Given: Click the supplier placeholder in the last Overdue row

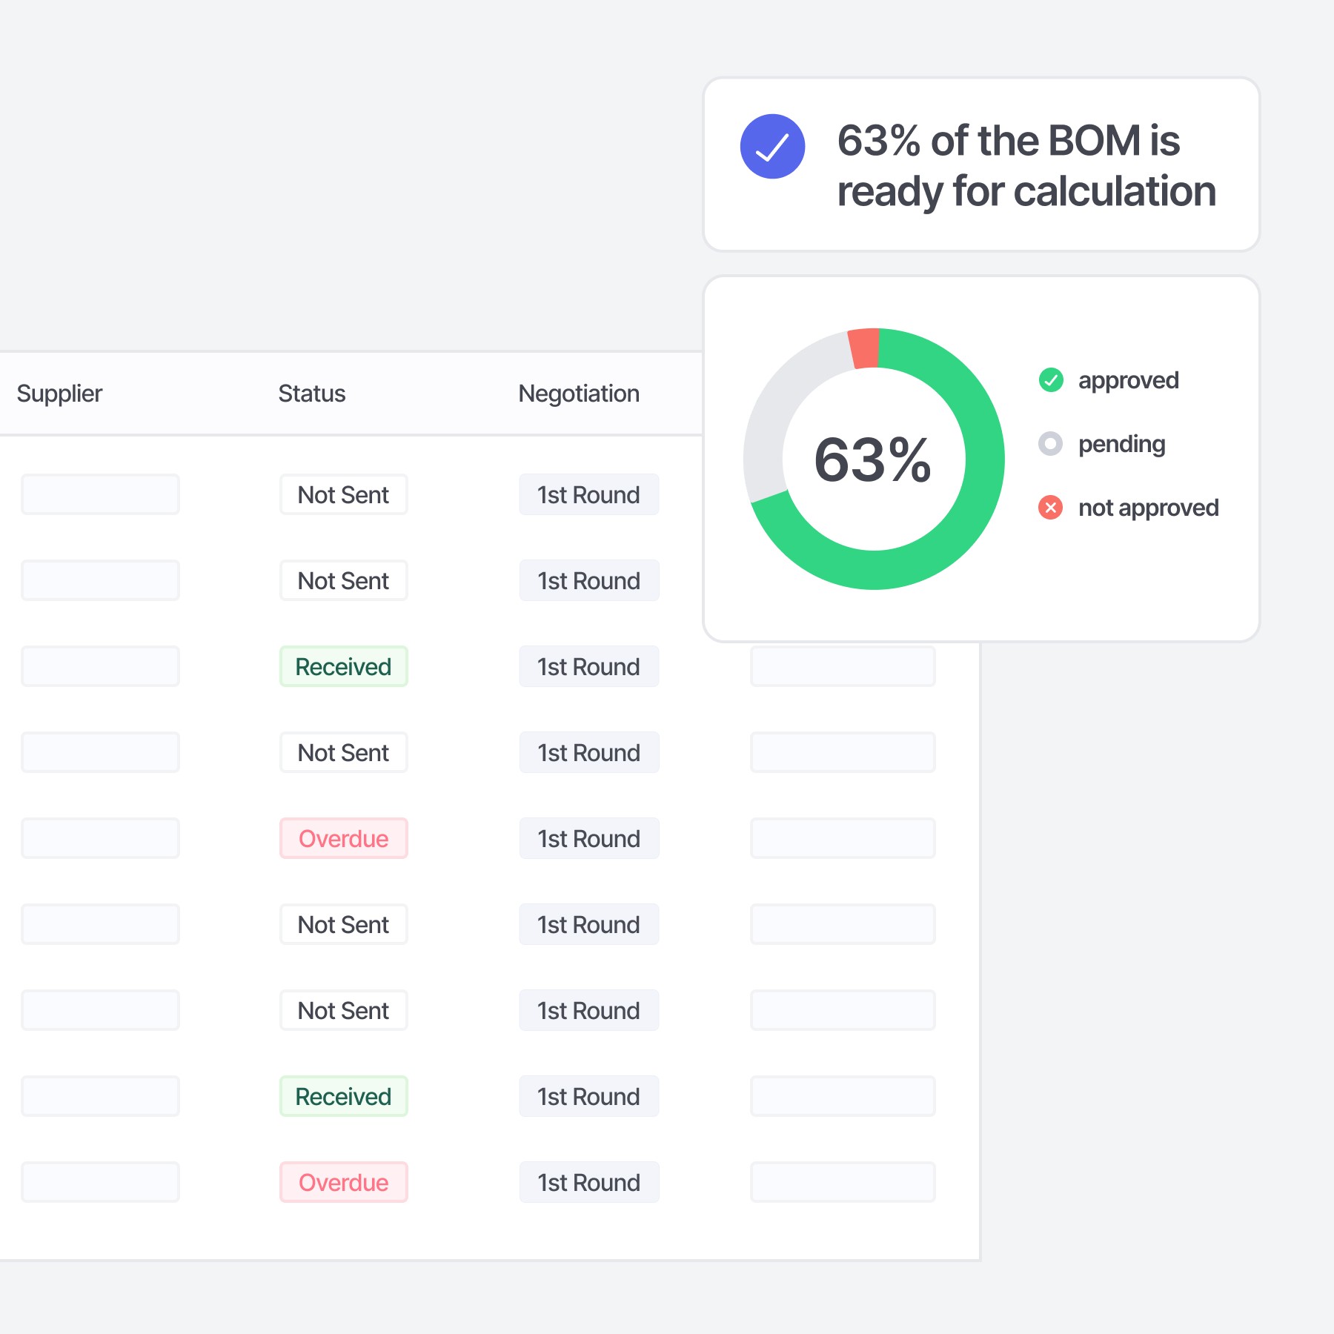Looking at the screenshot, I should (100, 1182).
